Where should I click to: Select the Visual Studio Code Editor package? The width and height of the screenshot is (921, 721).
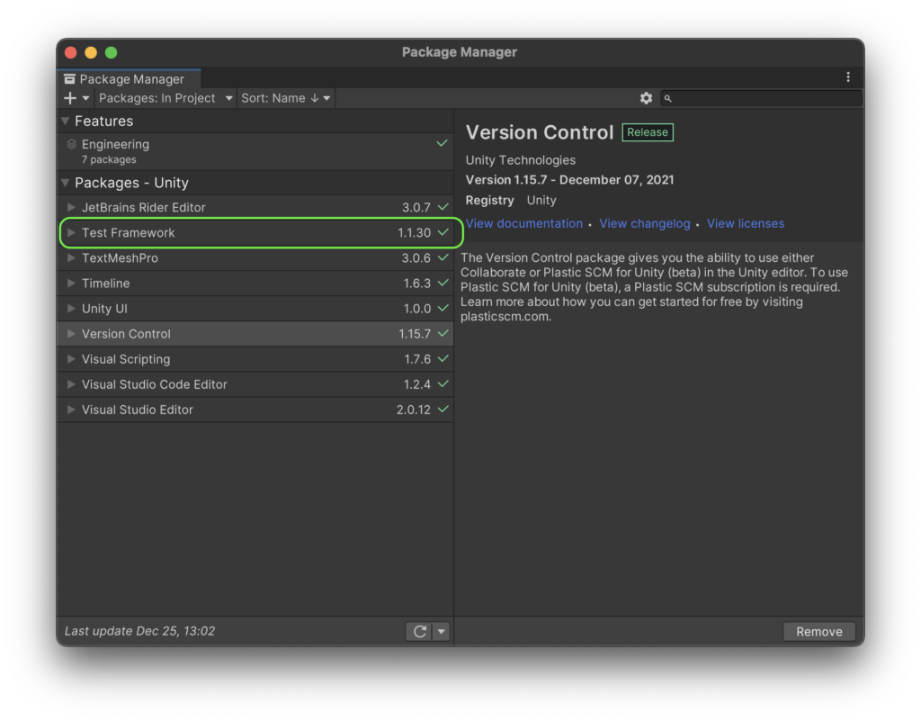tap(255, 384)
